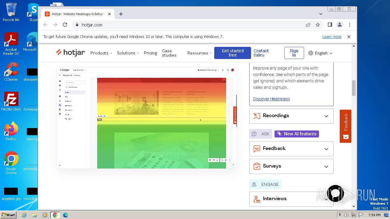This screenshot has height=219, width=390.
Task: Go forward in Chrome
Action: tap(55, 25)
